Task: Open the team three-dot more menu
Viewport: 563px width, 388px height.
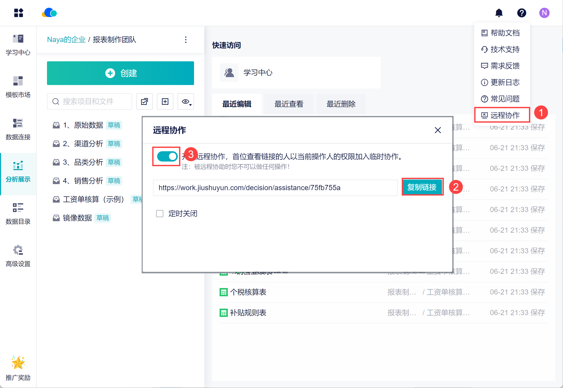Action: [x=186, y=40]
